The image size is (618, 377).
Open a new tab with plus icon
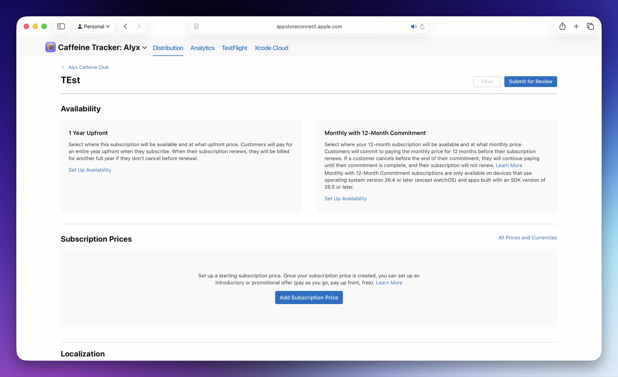(x=576, y=27)
